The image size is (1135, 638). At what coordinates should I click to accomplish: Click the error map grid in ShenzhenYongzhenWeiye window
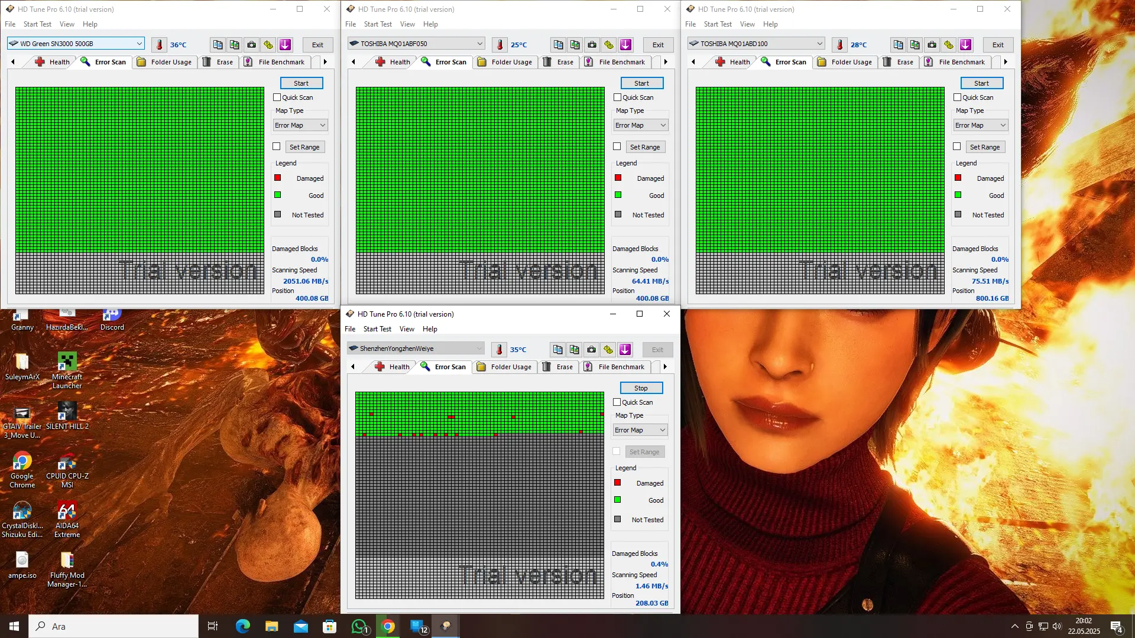479,495
